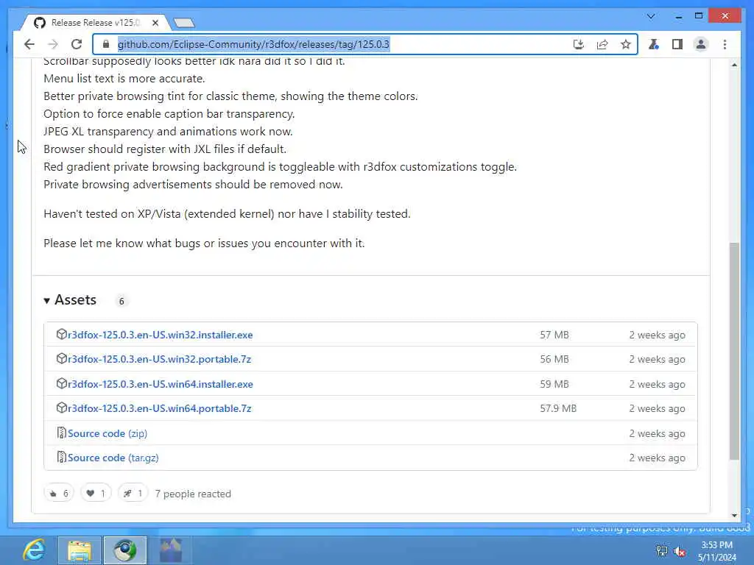Click package icon beside win32.portable.7z

tap(61, 359)
